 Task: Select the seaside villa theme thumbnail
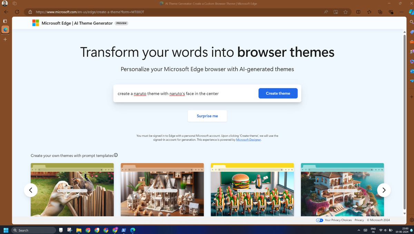point(342,190)
